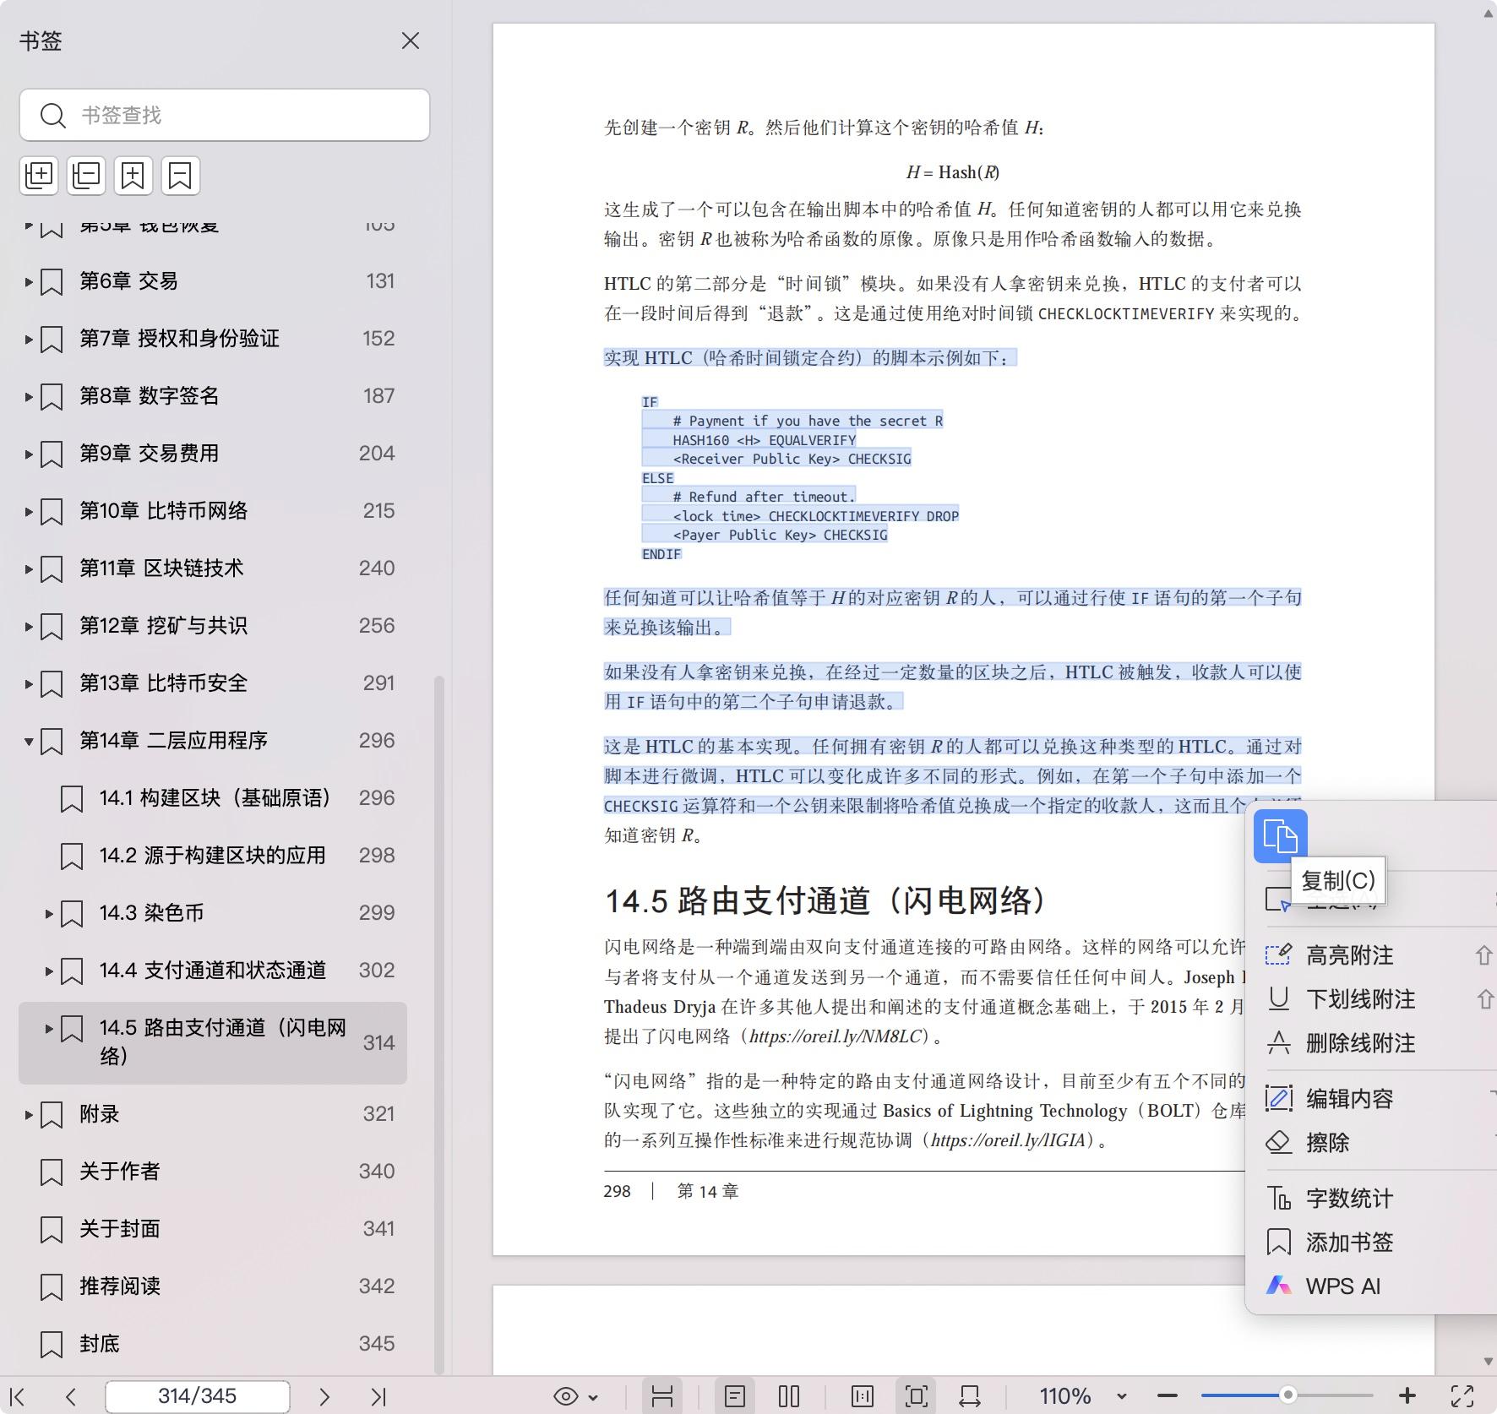Click the blue copy icon button

tap(1280, 836)
